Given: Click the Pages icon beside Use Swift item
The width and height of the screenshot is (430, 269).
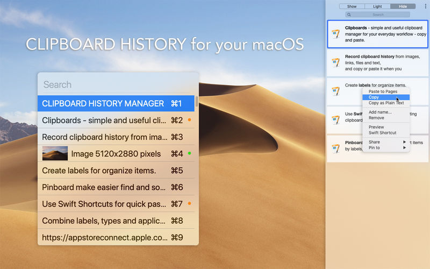Looking at the screenshot, I should [x=335, y=120].
